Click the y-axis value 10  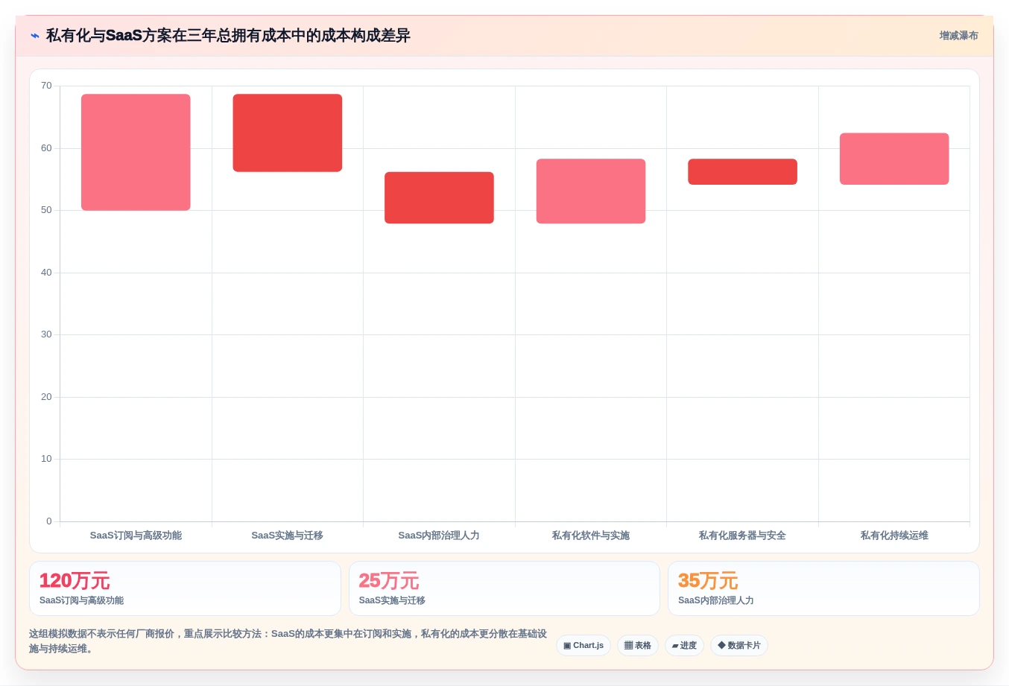point(46,459)
